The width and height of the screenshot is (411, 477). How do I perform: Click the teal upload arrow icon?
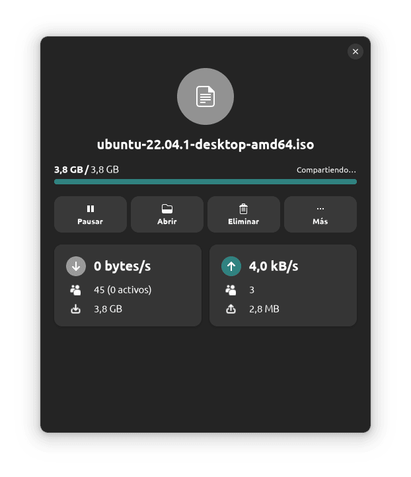pos(231,266)
